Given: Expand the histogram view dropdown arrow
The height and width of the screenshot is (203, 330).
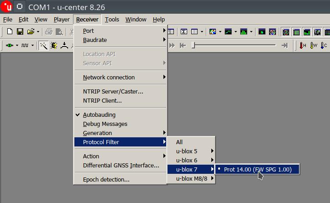Looking at the screenshot, I should click(x=251, y=32).
